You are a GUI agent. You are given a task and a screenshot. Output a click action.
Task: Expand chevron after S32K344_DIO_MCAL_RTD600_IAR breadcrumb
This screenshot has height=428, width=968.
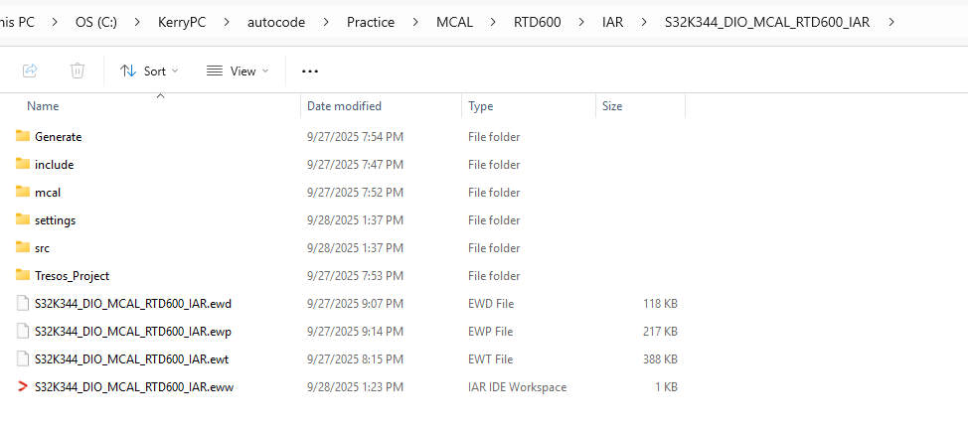pyautogui.click(x=892, y=21)
